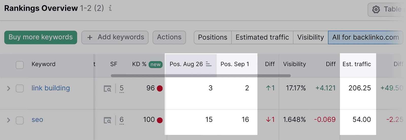
Task: Click the info icon beside Rankings Overview
Action: click(x=110, y=8)
